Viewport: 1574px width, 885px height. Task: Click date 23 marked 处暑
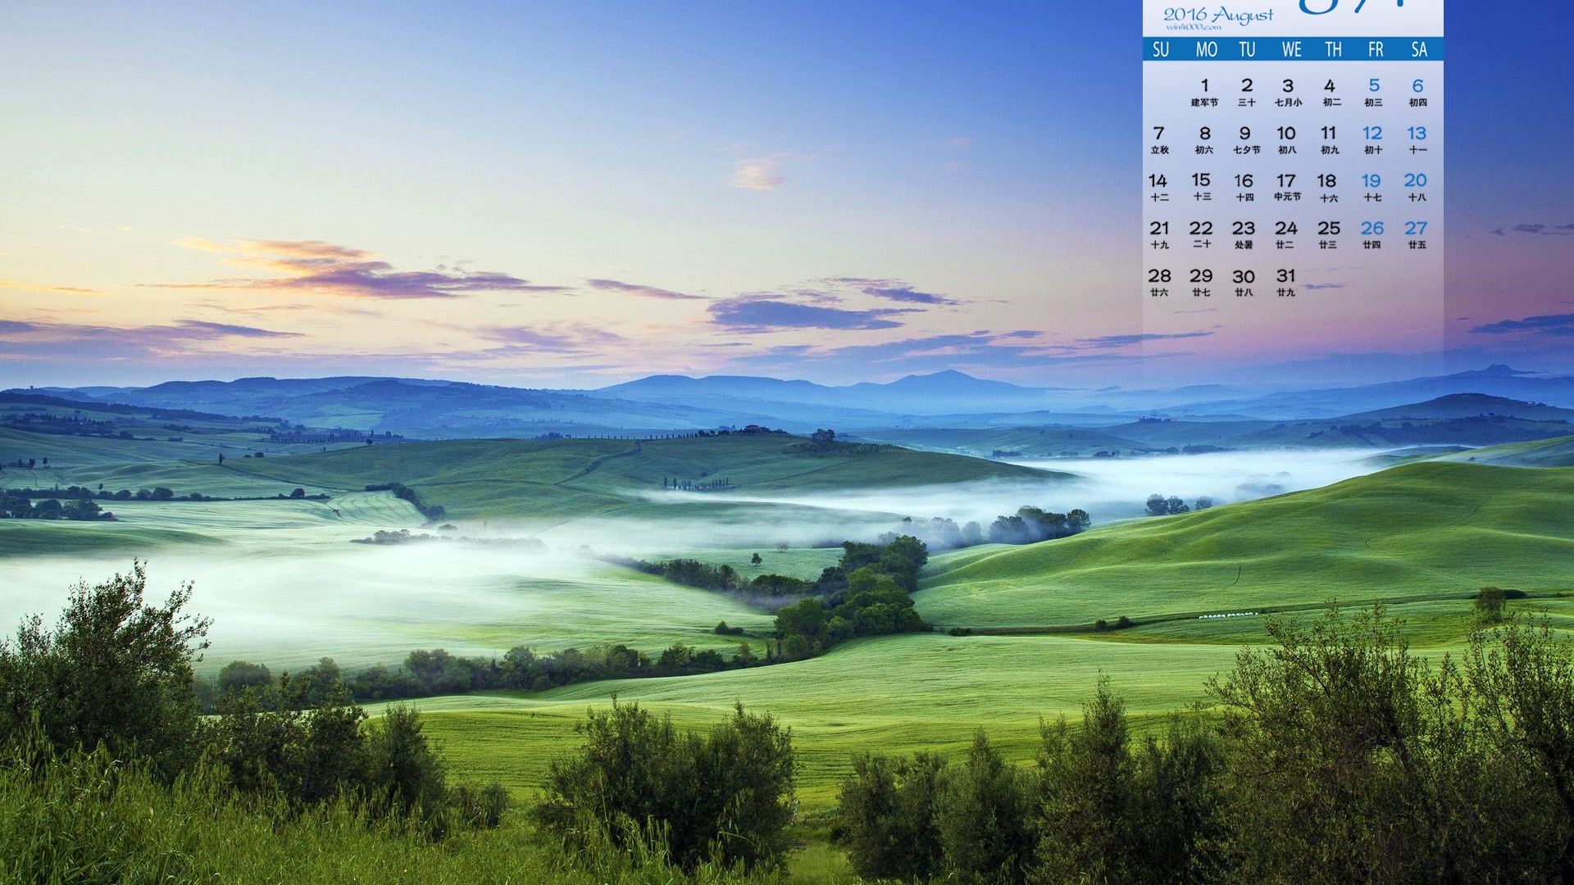1244,235
